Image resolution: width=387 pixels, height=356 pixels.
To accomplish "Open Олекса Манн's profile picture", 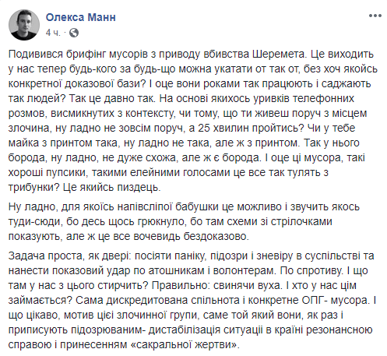I will [24, 25].
